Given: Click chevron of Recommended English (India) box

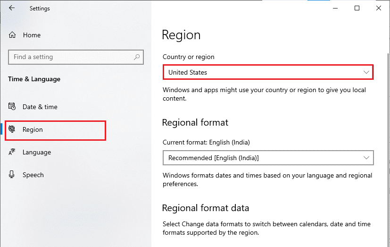Looking at the screenshot, I should [366, 158].
